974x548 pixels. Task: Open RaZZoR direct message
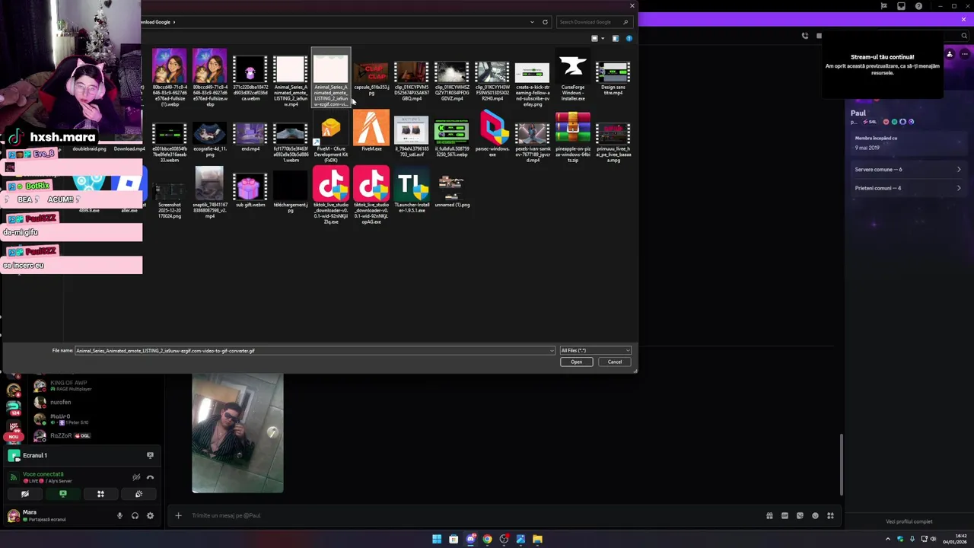95,435
